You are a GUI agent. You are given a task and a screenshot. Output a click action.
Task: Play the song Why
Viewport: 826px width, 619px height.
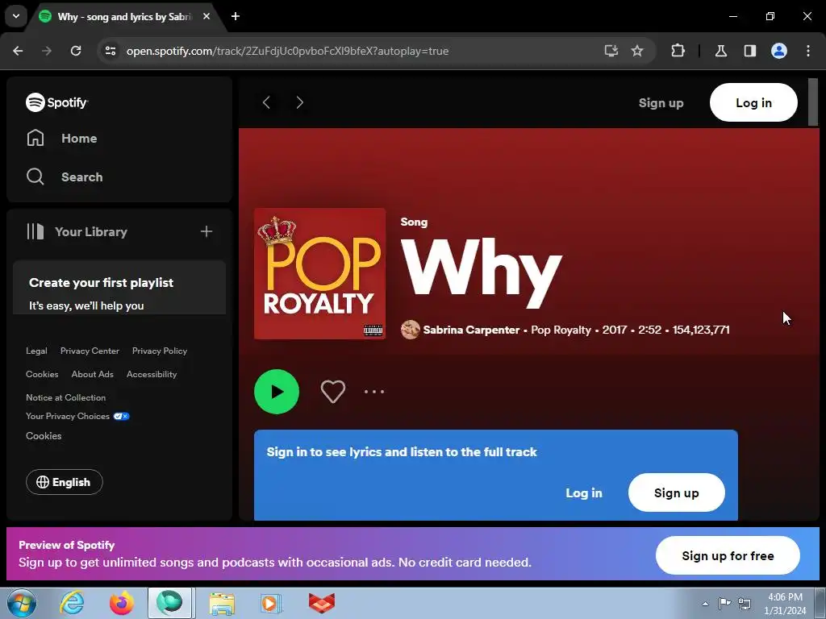pyautogui.click(x=277, y=392)
